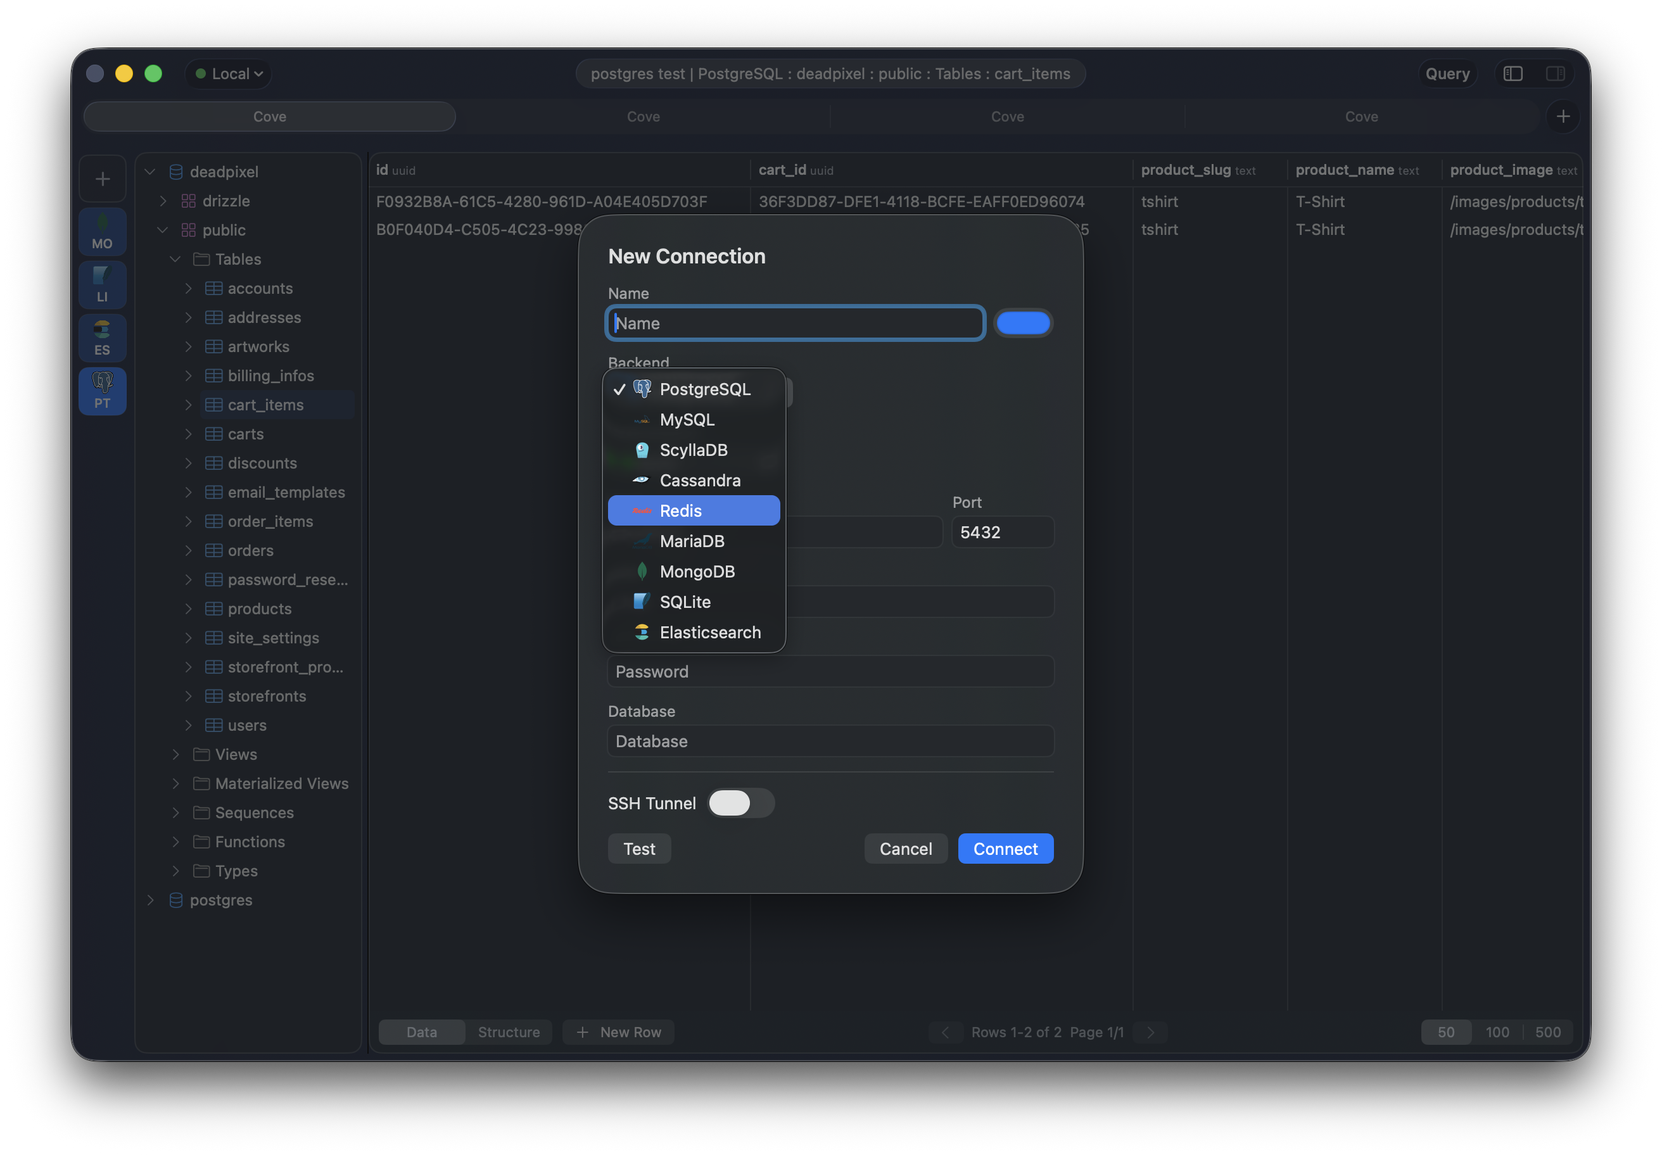This screenshot has height=1155, width=1662.
Task: Toggle the right panel layout icon
Action: click(1556, 73)
